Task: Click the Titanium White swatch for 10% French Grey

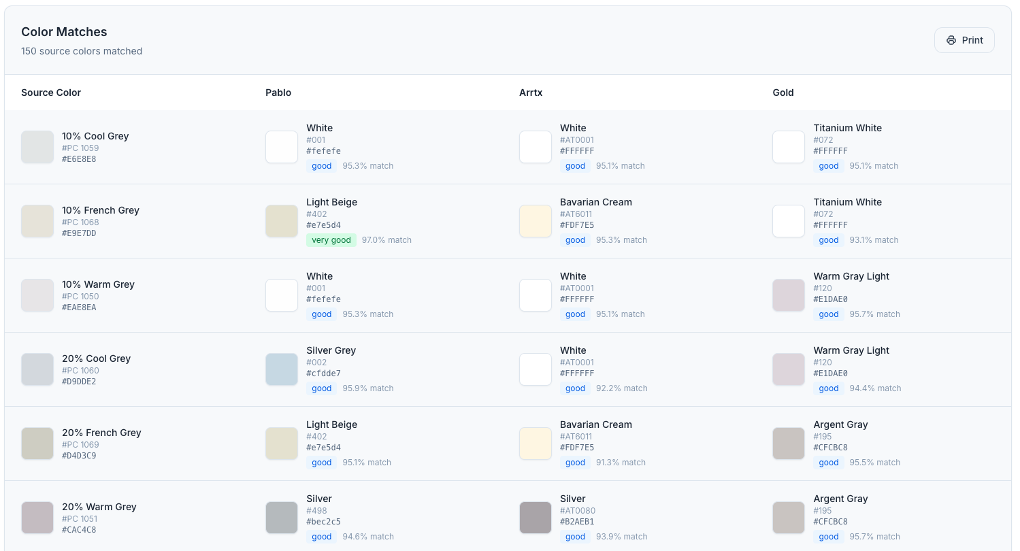Action: [788, 221]
